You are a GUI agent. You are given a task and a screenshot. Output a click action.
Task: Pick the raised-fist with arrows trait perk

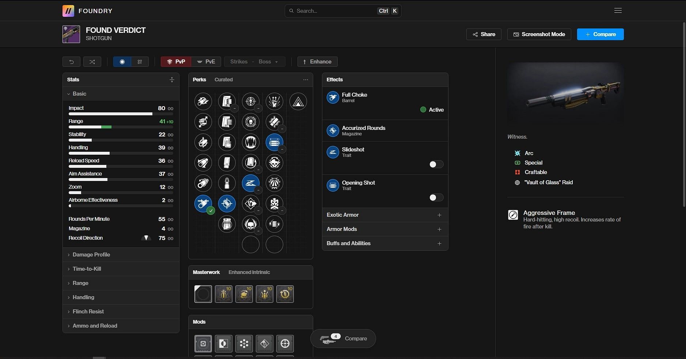click(x=274, y=101)
